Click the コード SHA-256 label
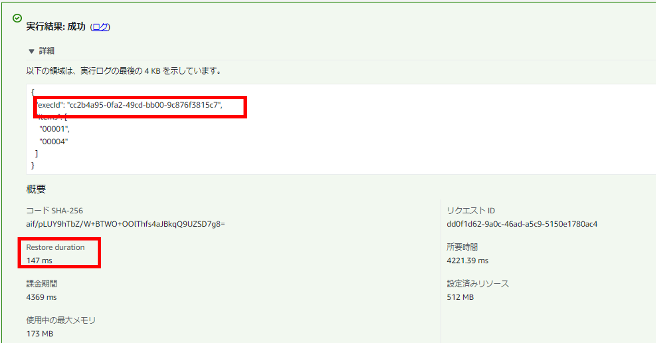 tap(55, 211)
